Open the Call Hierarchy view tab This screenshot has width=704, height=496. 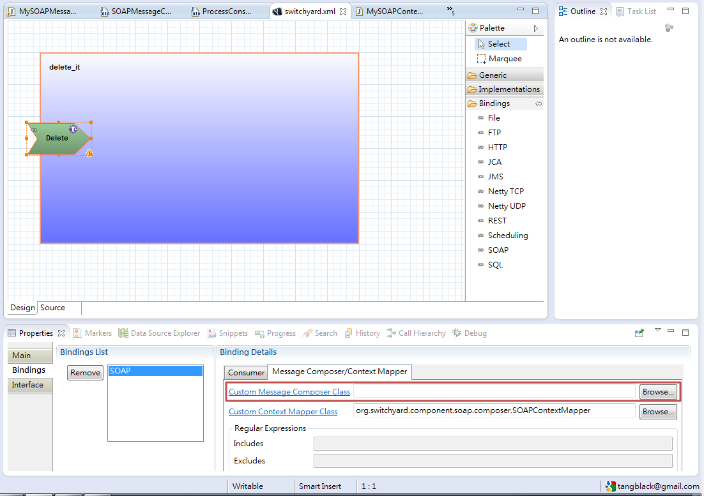click(417, 333)
